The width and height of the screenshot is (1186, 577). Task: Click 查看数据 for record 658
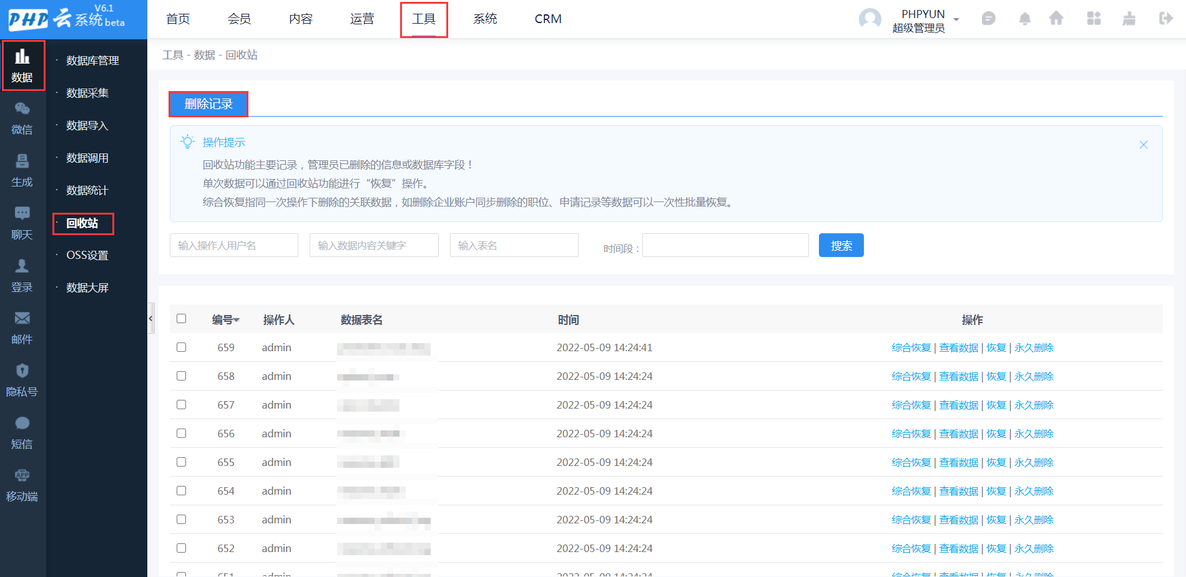click(959, 376)
